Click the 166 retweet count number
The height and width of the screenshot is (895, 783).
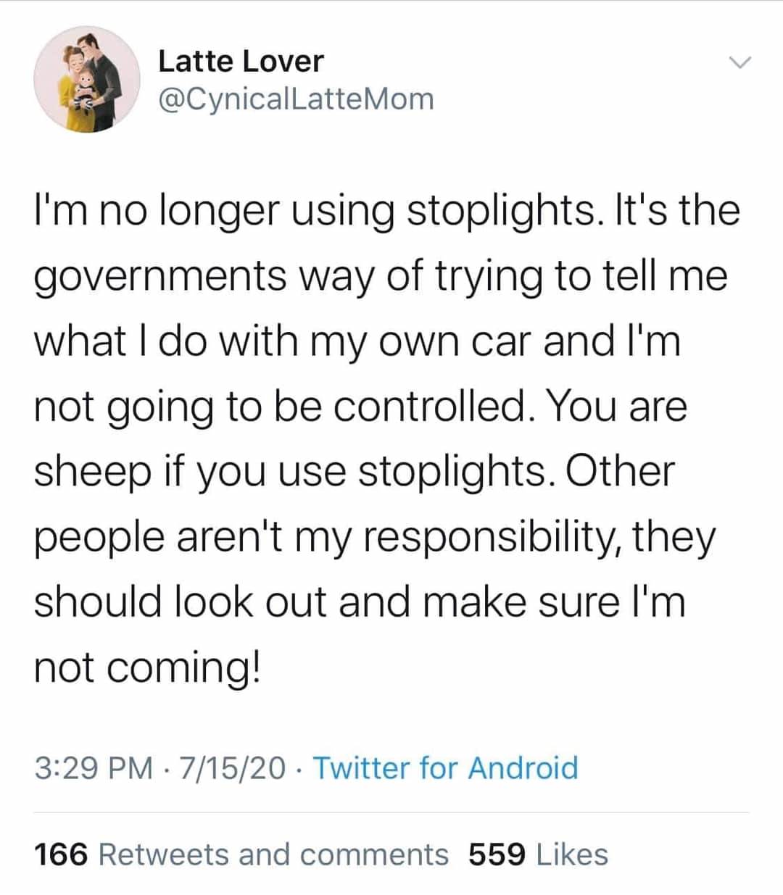click(61, 854)
